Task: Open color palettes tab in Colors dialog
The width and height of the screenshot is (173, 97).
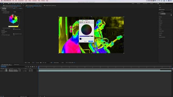Action: [85, 22]
